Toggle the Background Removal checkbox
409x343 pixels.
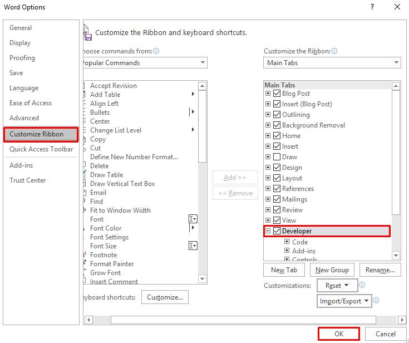pyautogui.click(x=277, y=125)
